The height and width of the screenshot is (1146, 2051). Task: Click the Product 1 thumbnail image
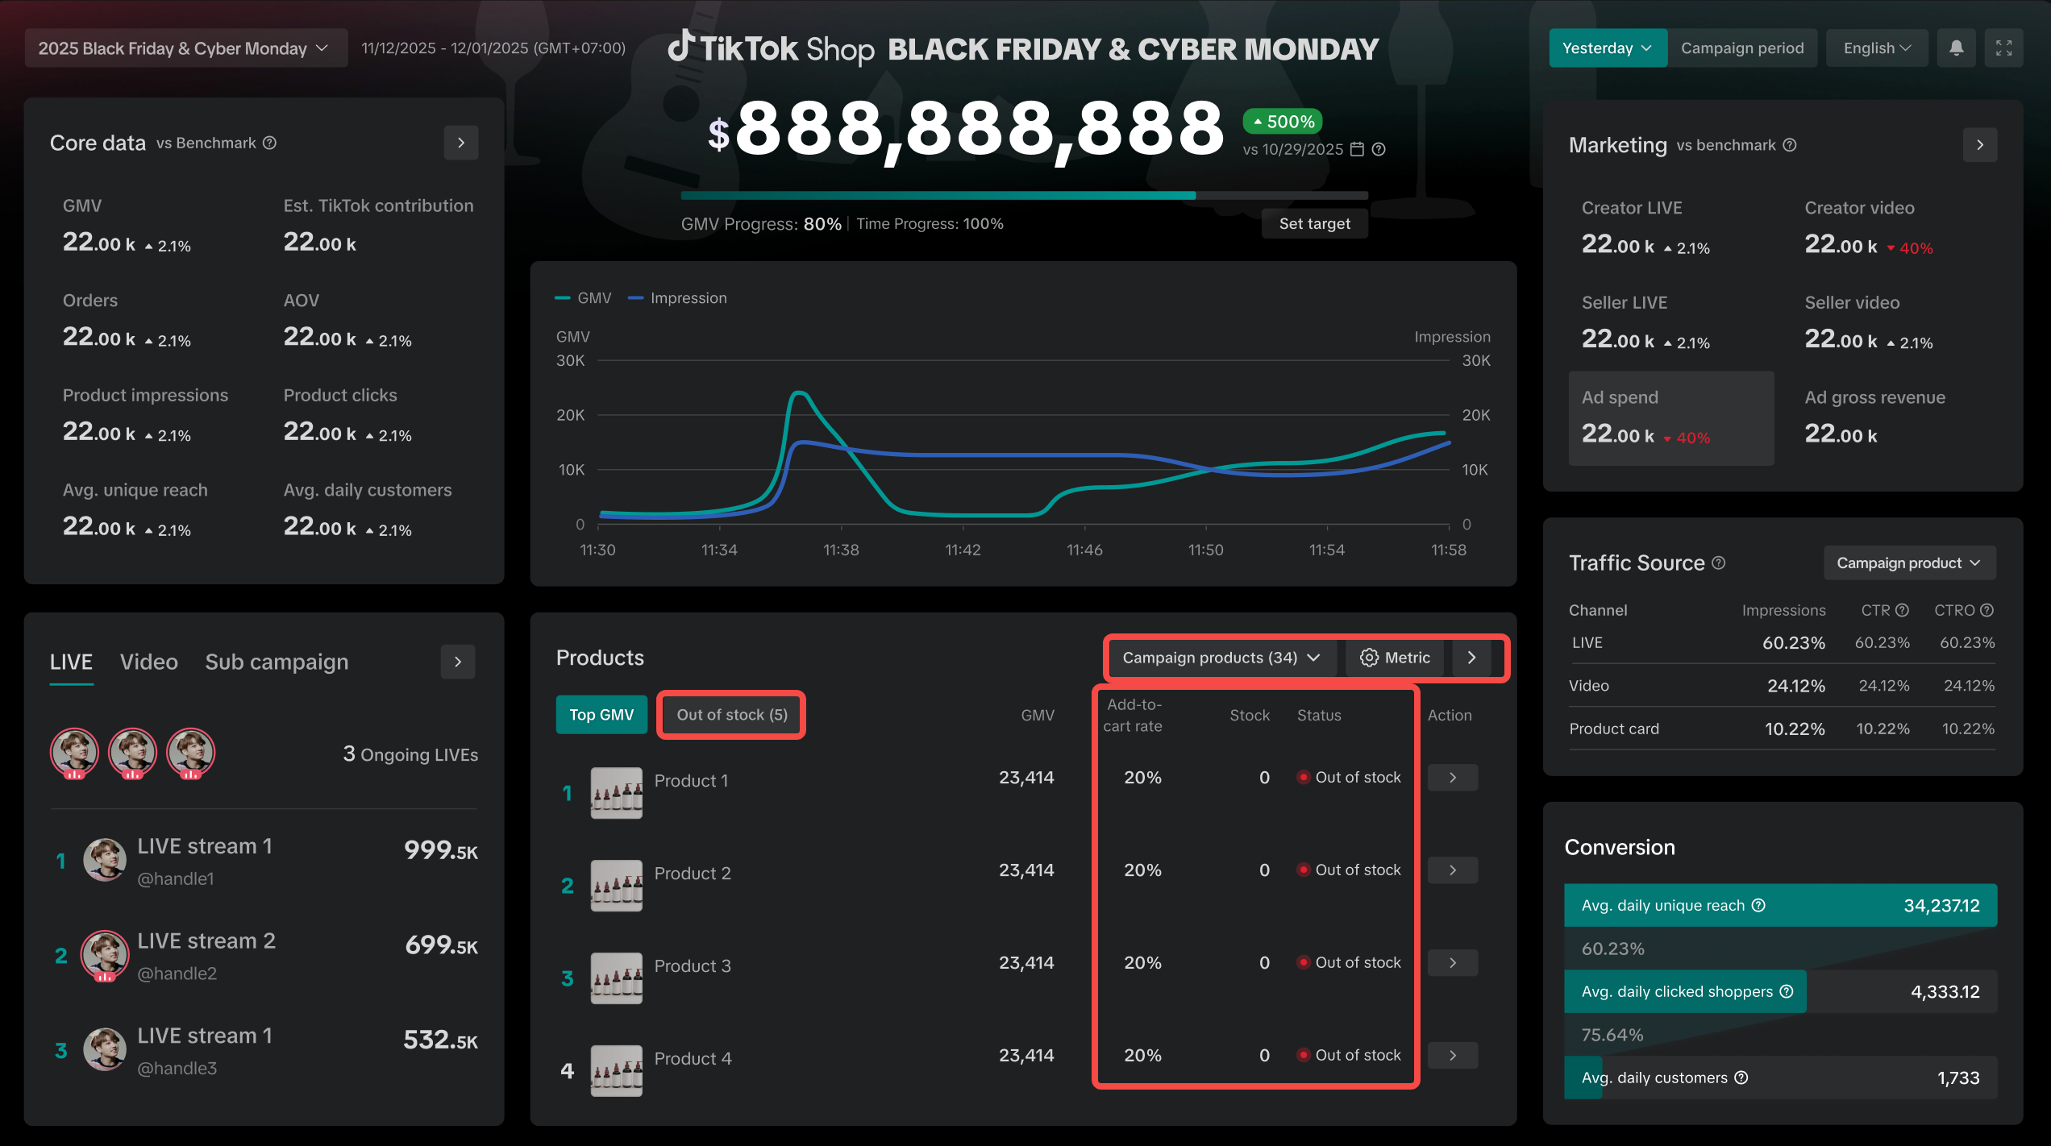coord(616,793)
